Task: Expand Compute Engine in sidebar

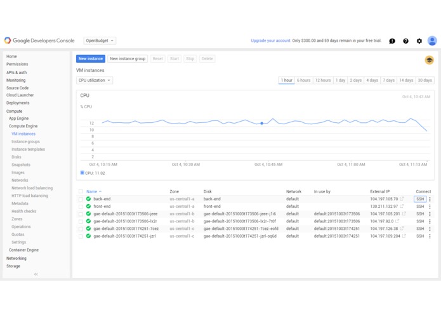Action: point(23,126)
